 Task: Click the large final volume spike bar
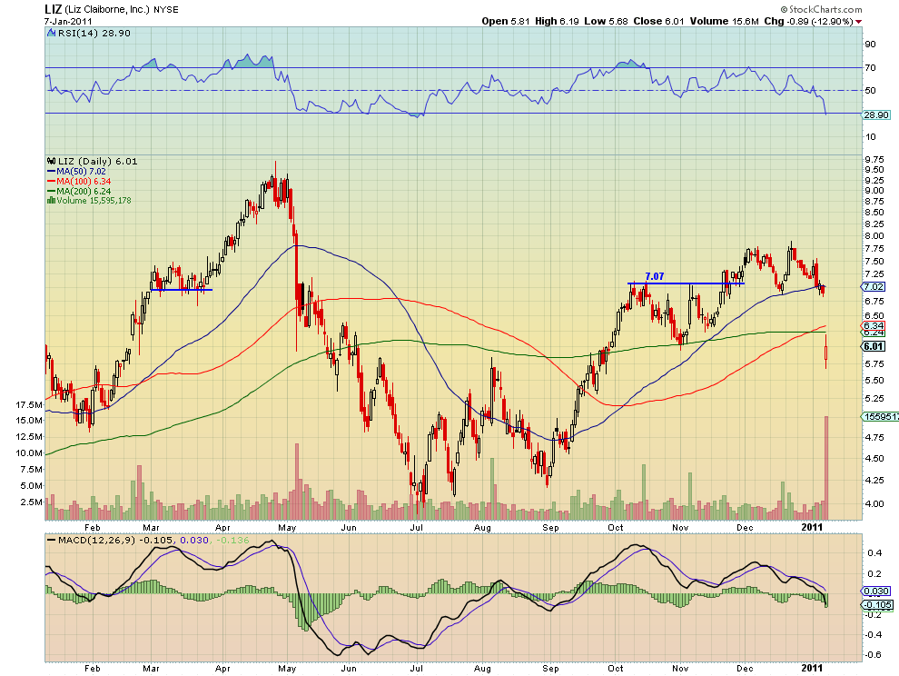pos(826,468)
